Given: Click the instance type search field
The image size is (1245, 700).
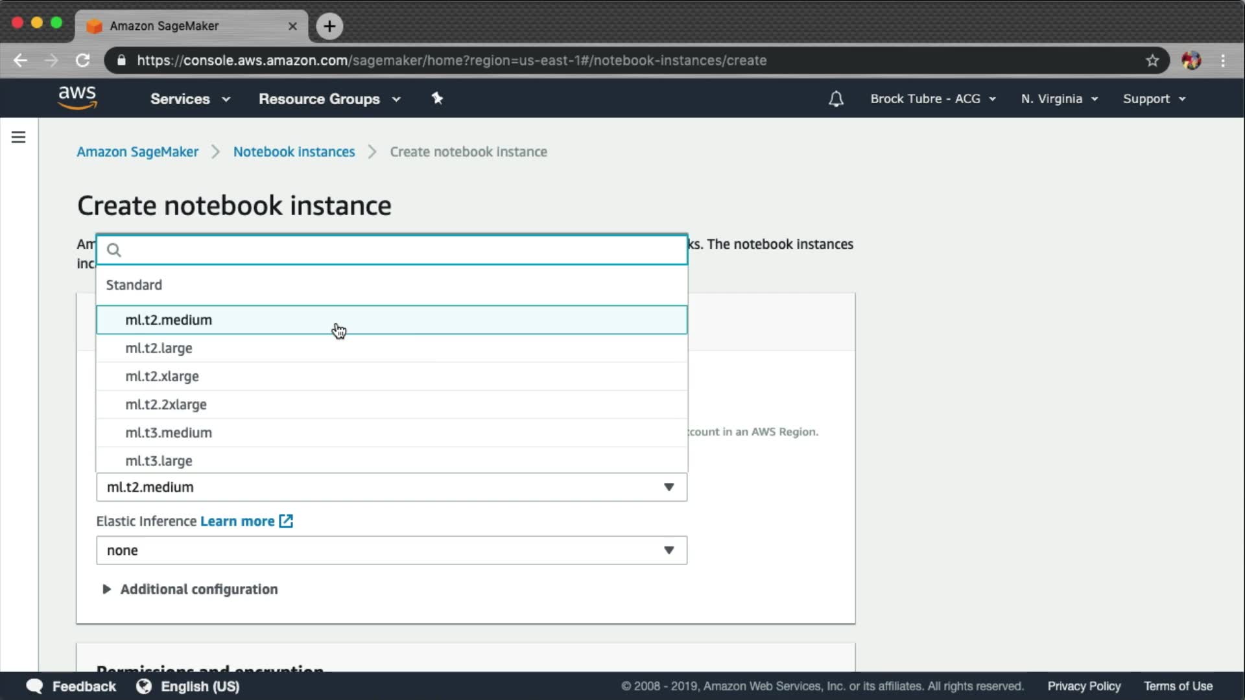Looking at the screenshot, I should [x=402, y=250].
